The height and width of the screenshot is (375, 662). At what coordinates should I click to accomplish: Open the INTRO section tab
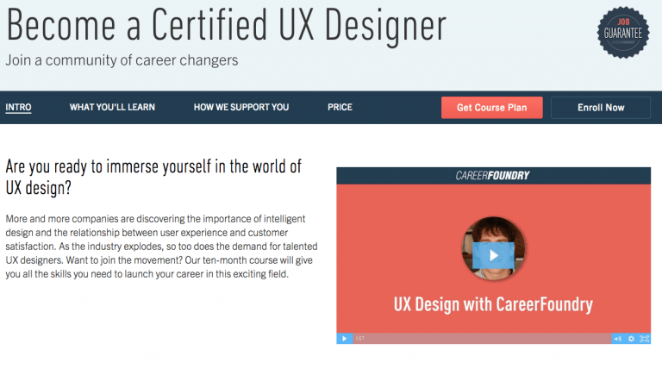pyautogui.click(x=18, y=107)
